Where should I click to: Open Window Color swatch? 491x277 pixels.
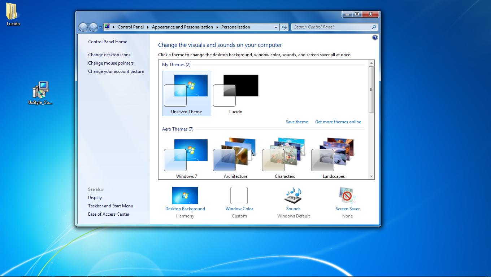pos(239,195)
